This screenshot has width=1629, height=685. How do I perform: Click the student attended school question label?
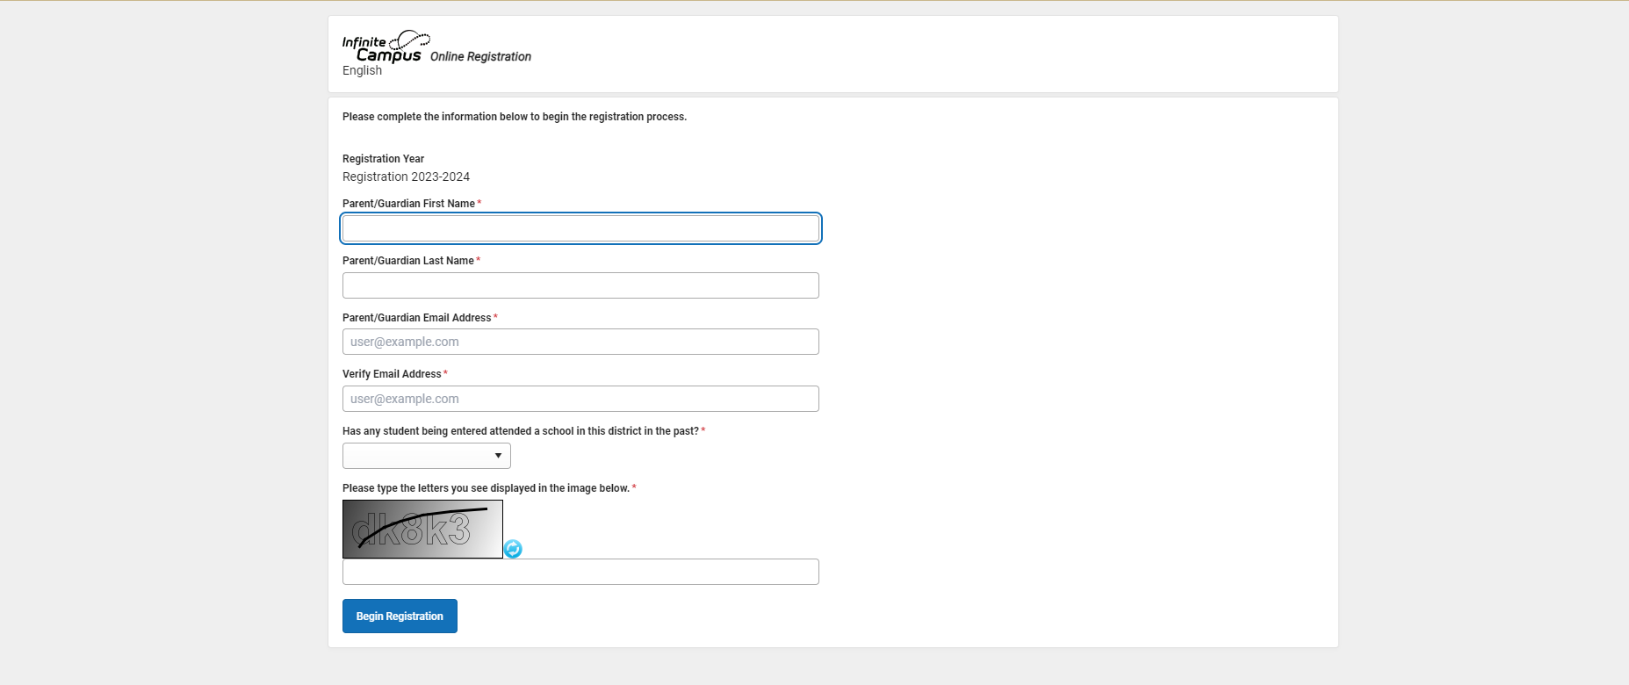pyautogui.click(x=520, y=431)
